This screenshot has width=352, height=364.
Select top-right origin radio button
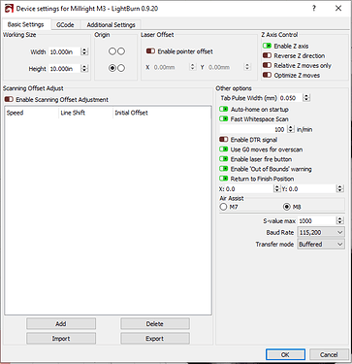(121, 51)
